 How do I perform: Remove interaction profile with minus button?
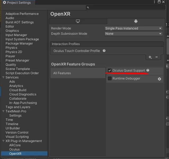tap(157, 57)
